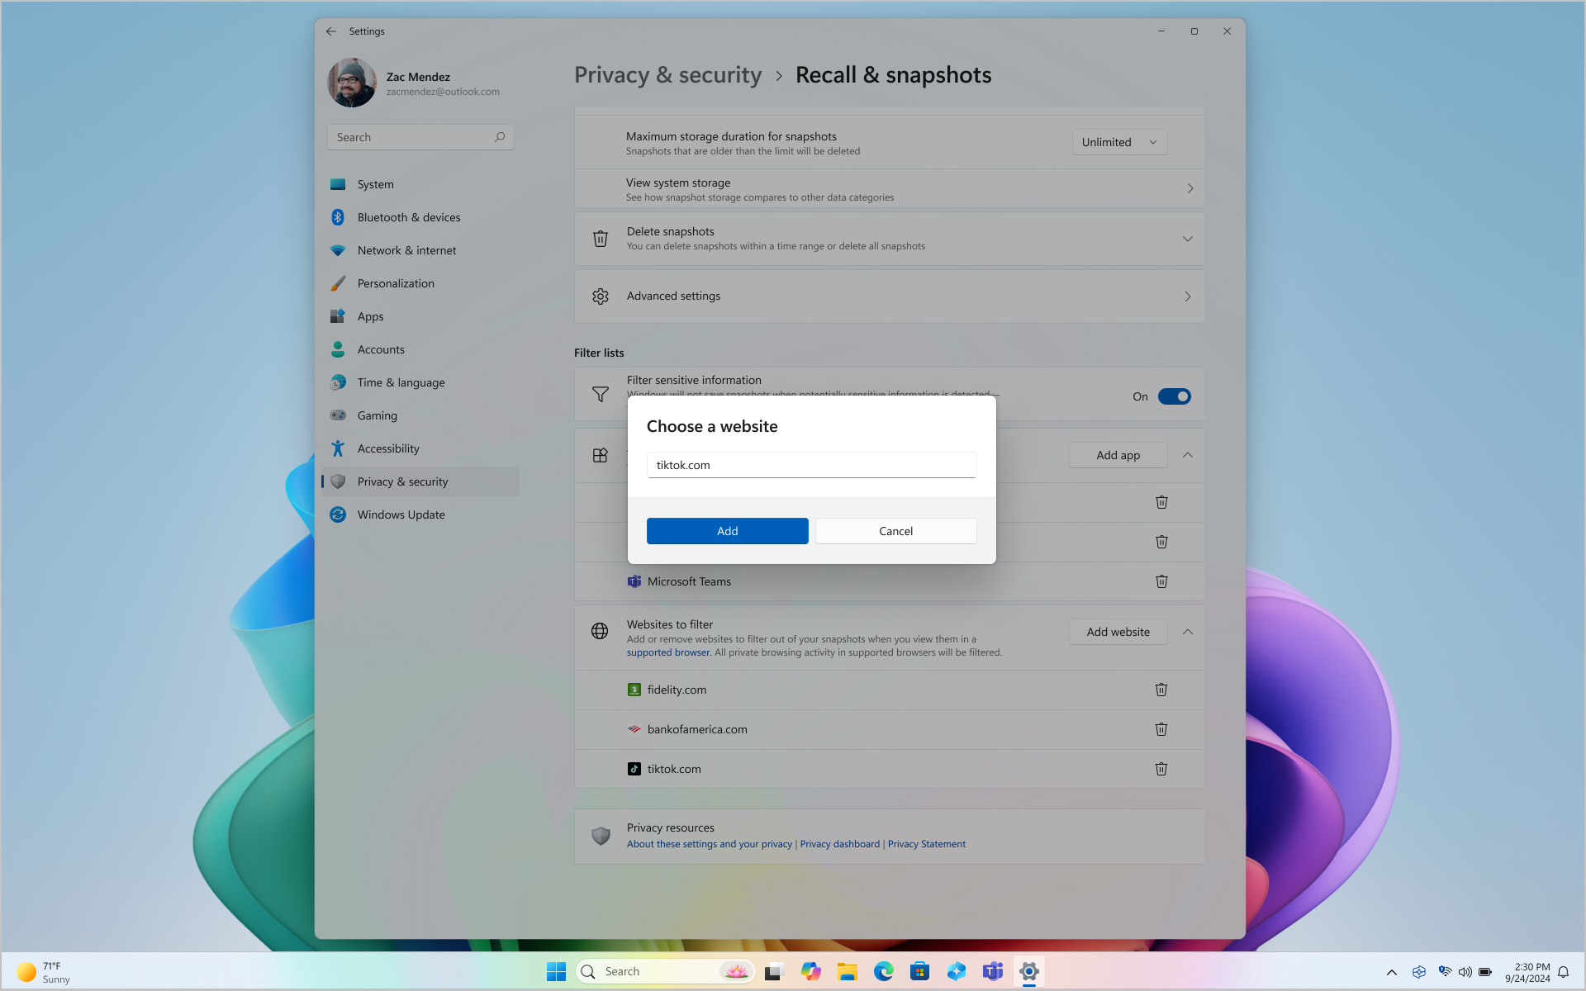Click the tiktok.com input field
The image size is (1586, 991).
tap(812, 465)
